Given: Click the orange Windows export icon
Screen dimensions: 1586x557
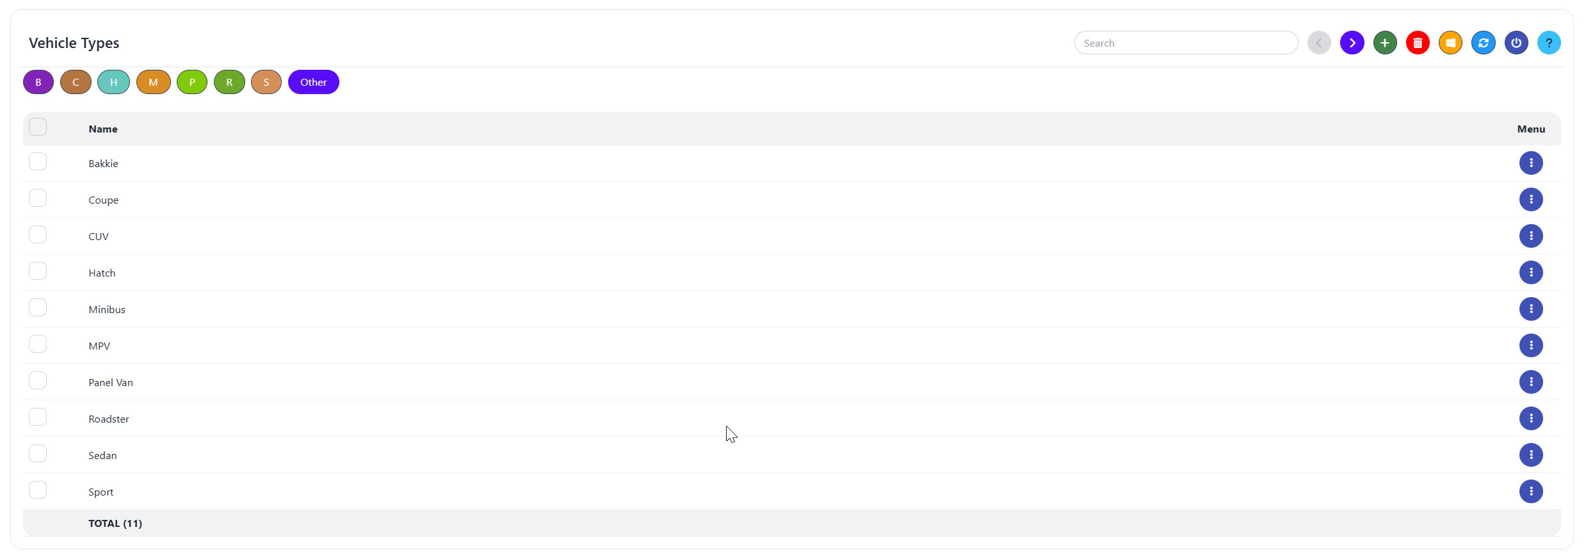Looking at the screenshot, I should [1450, 43].
